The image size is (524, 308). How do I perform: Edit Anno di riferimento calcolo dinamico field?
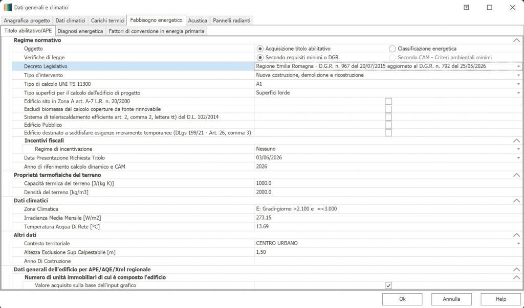pyautogui.click(x=388, y=167)
